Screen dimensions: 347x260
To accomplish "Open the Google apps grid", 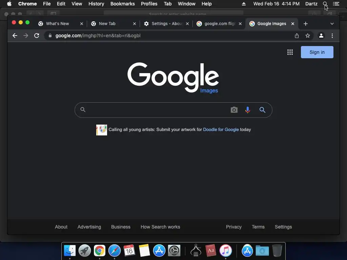I will point(290,52).
